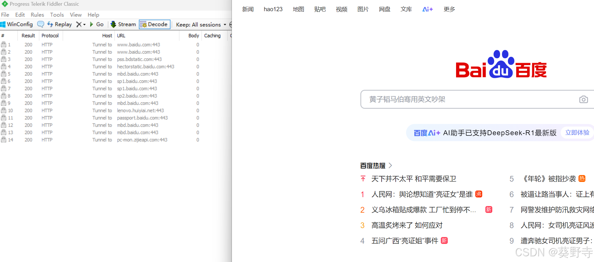
Task: Open the Rules menu
Action: click(37, 15)
